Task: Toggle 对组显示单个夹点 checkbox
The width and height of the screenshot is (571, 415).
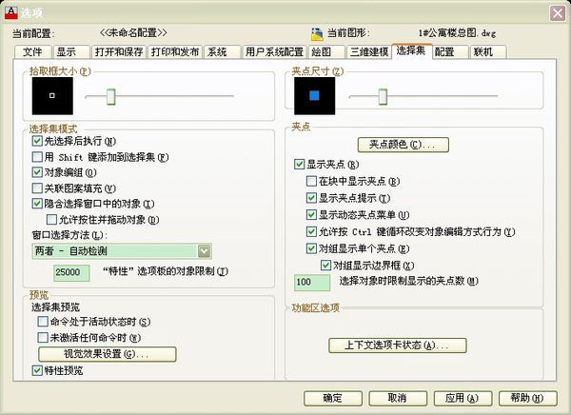Action: pyautogui.click(x=311, y=248)
